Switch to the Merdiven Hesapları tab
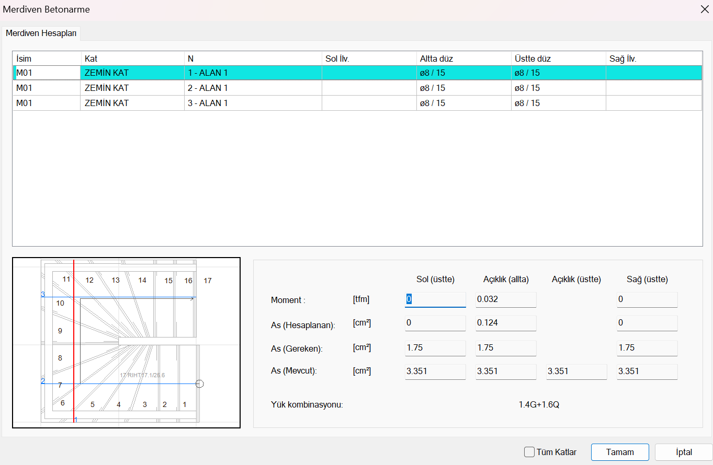This screenshot has height=465, width=713. pos(41,33)
